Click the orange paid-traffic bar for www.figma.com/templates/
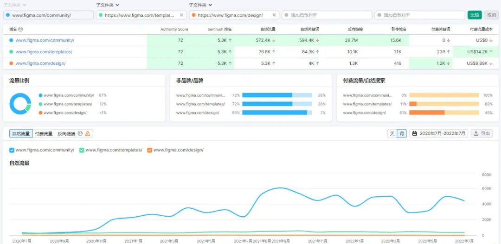The width and height of the screenshot is (501, 244). coord(413,104)
